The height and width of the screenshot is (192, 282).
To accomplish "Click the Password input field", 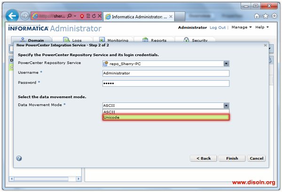I will coord(166,84).
